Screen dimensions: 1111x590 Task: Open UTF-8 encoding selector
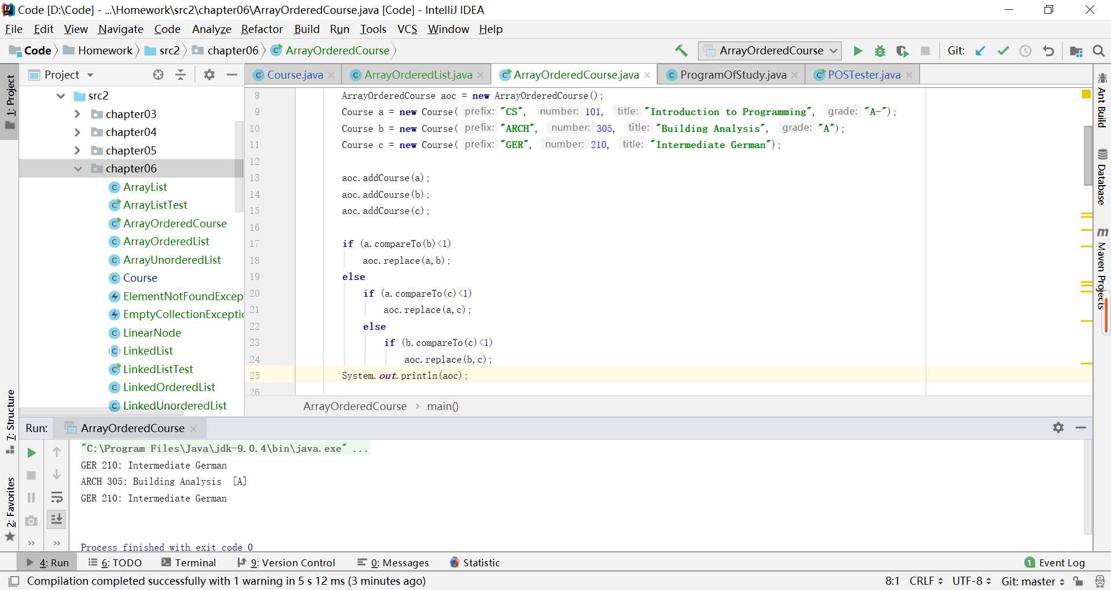(x=972, y=581)
